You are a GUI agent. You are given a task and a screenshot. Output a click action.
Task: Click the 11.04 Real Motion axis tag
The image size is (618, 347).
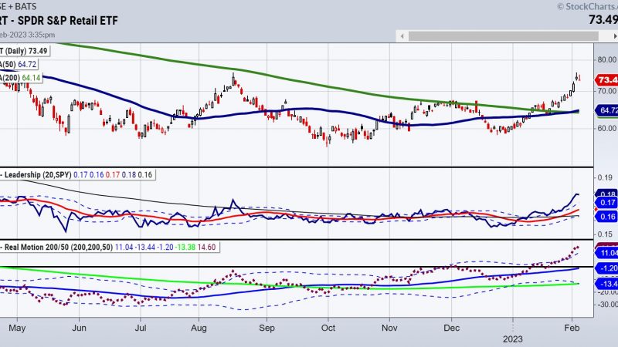(606, 252)
